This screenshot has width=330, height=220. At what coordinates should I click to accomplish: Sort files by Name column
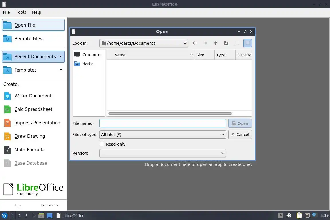(x=150, y=55)
